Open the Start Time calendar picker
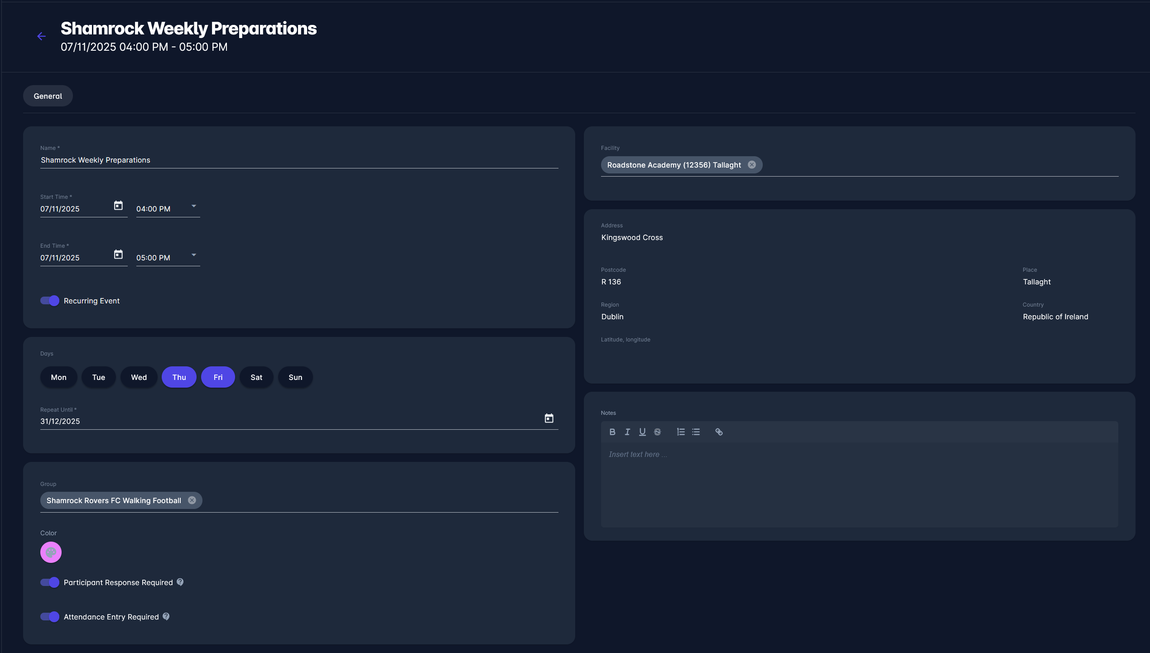Viewport: 1150px width, 653px height. (118, 206)
